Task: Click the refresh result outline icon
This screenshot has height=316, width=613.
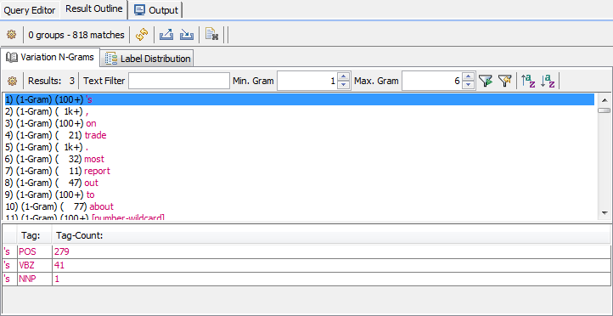Action: 142,35
